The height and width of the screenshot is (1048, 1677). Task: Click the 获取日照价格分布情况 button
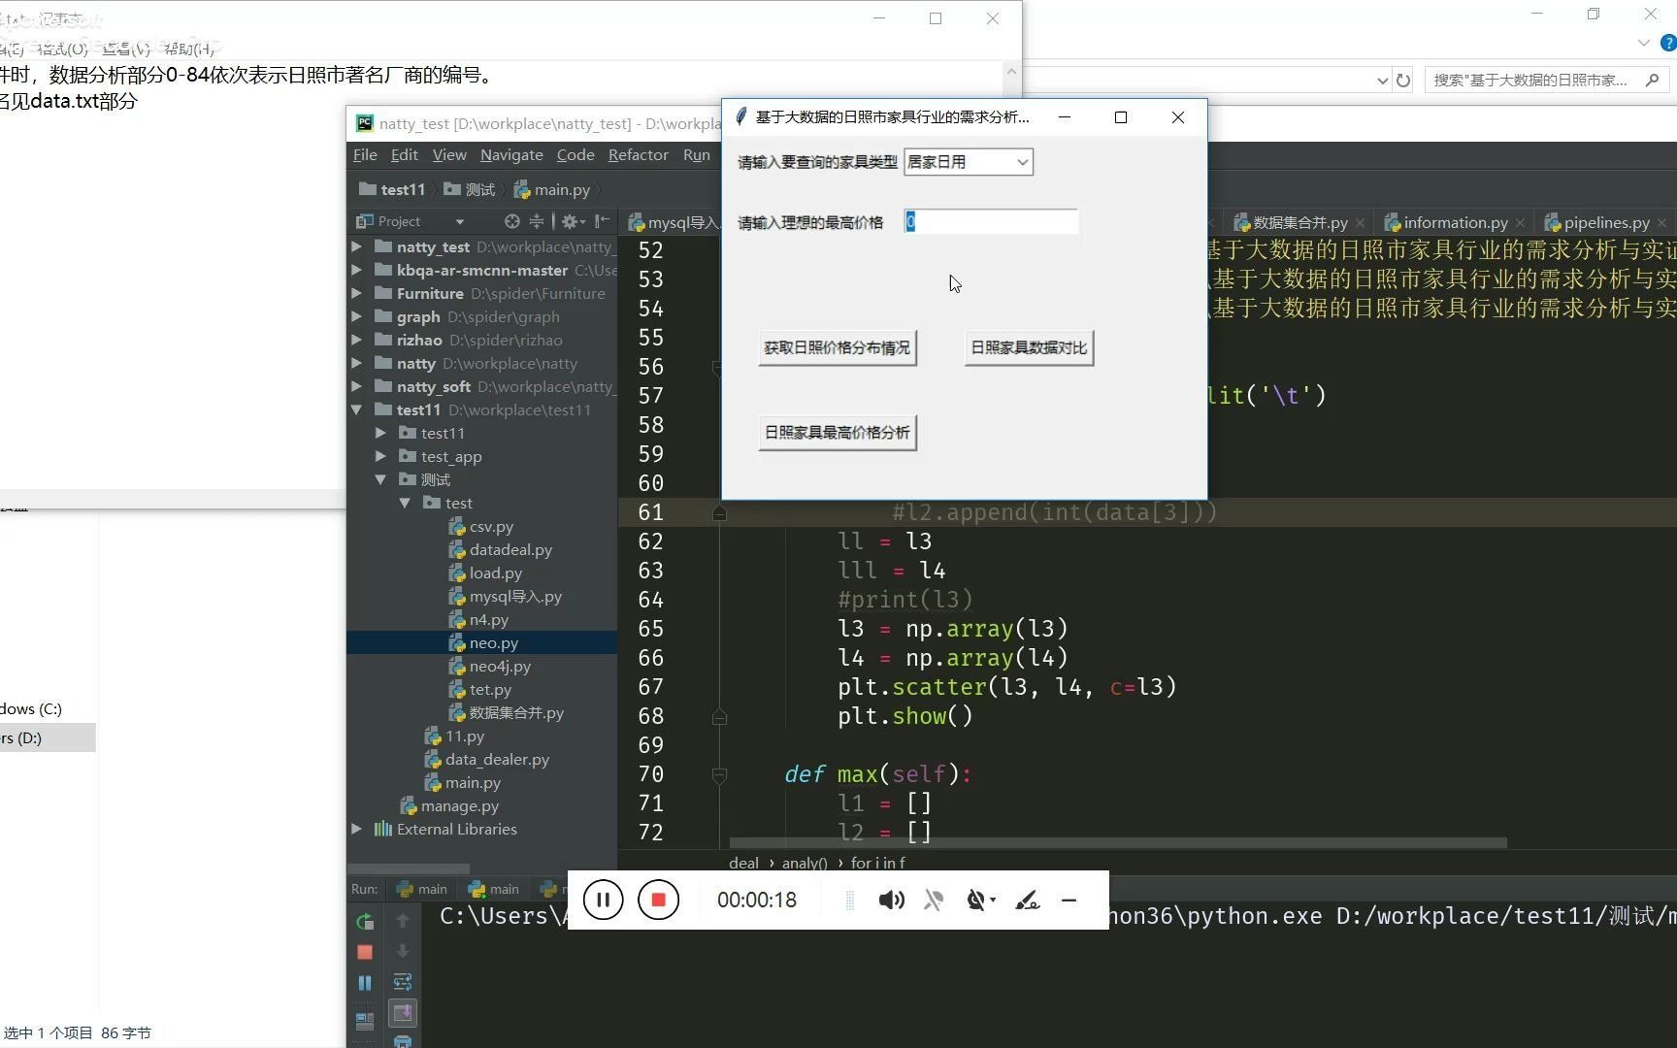pos(836,347)
